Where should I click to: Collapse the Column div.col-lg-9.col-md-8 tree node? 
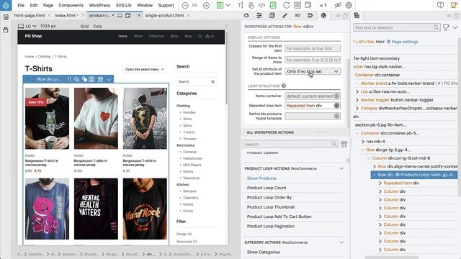(x=368, y=158)
